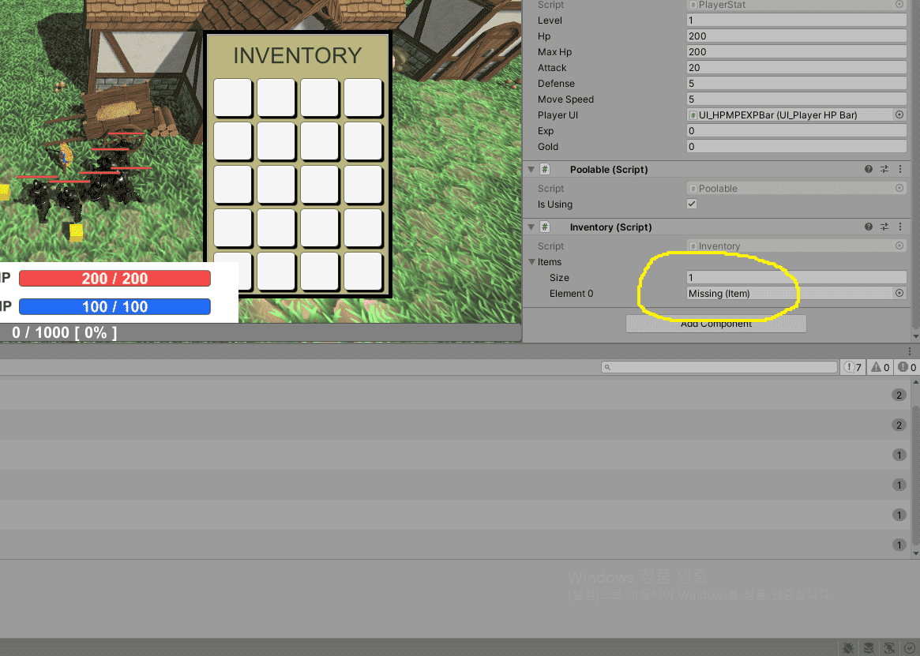Open object picker for Player UI field
This screenshot has height=656, width=920.
point(899,114)
